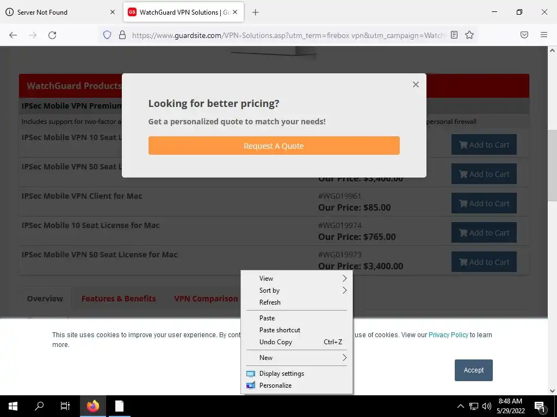This screenshot has height=417, width=557.
Task: Switch to the Server Not Found tab
Action: (x=60, y=12)
